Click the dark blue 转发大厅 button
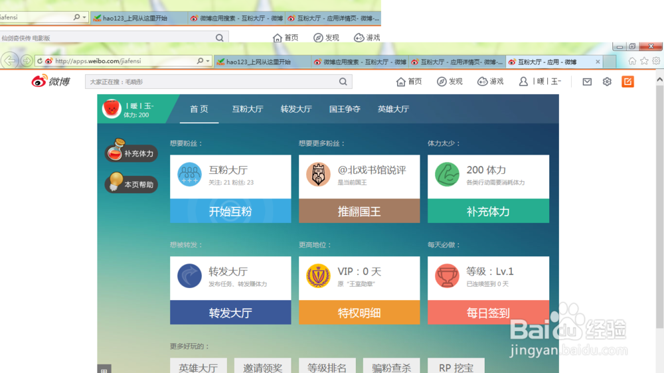The image size is (664, 373). (230, 313)
